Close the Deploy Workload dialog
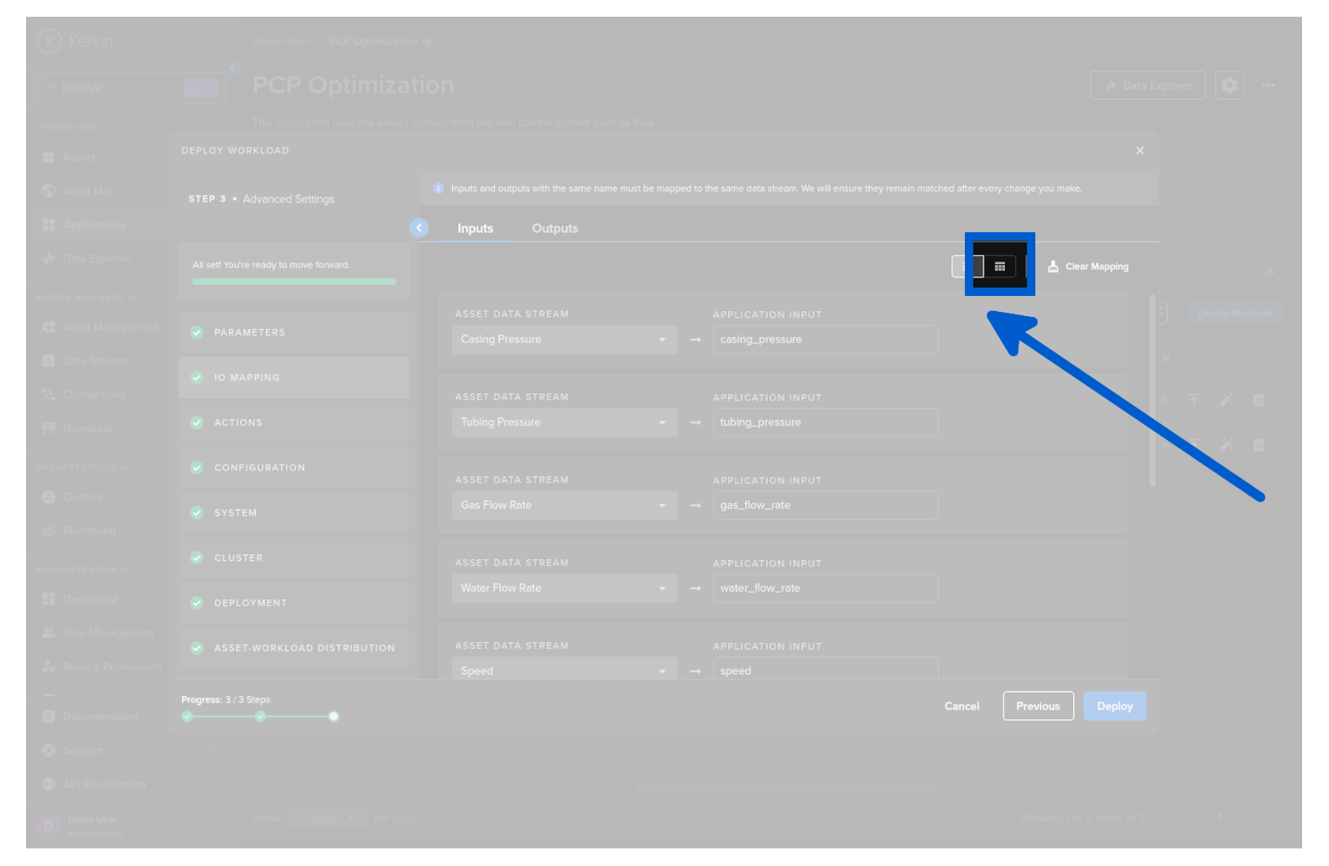 pyautogui.click(x=1139, y=151)
